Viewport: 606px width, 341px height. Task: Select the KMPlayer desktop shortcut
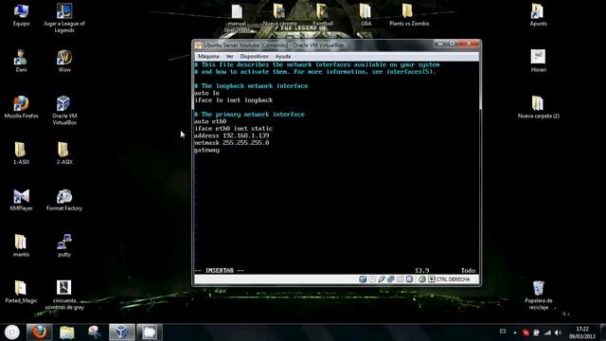coord(21,200)
